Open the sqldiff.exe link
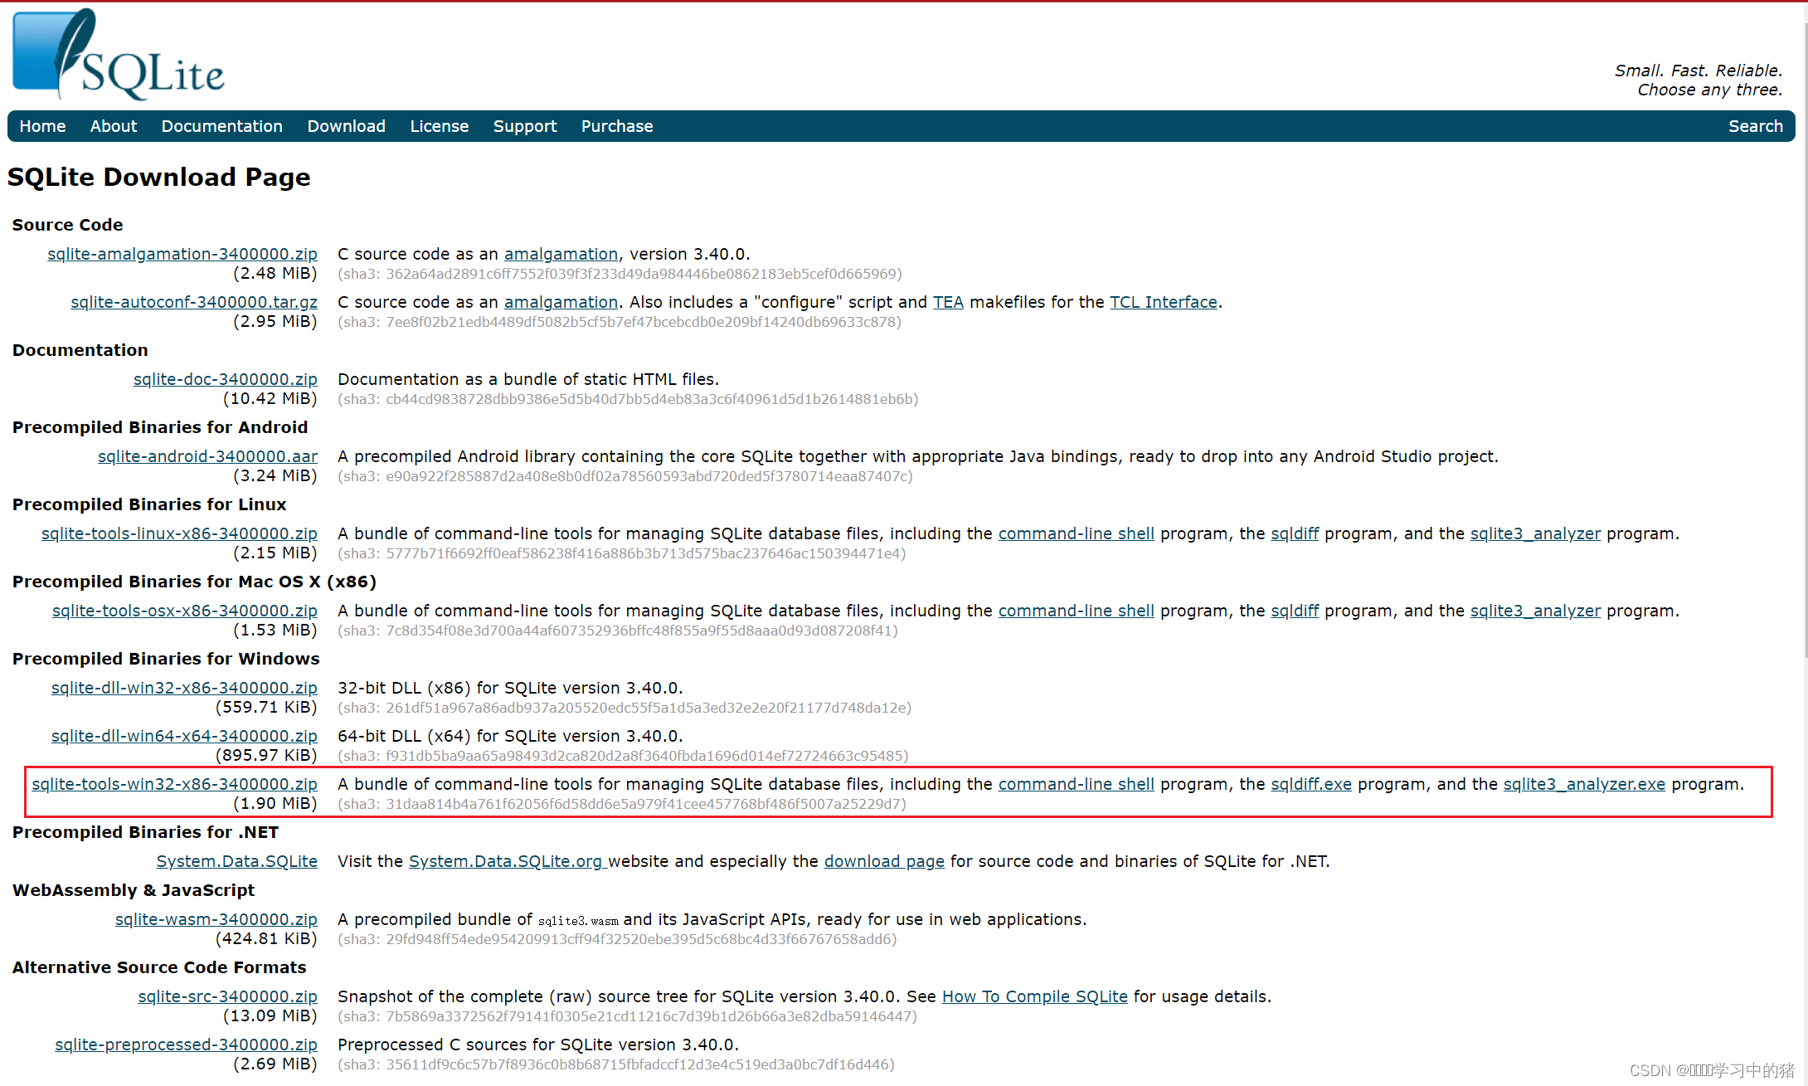This screenshot has width=1808, height=1086. tap(1310, 784)
